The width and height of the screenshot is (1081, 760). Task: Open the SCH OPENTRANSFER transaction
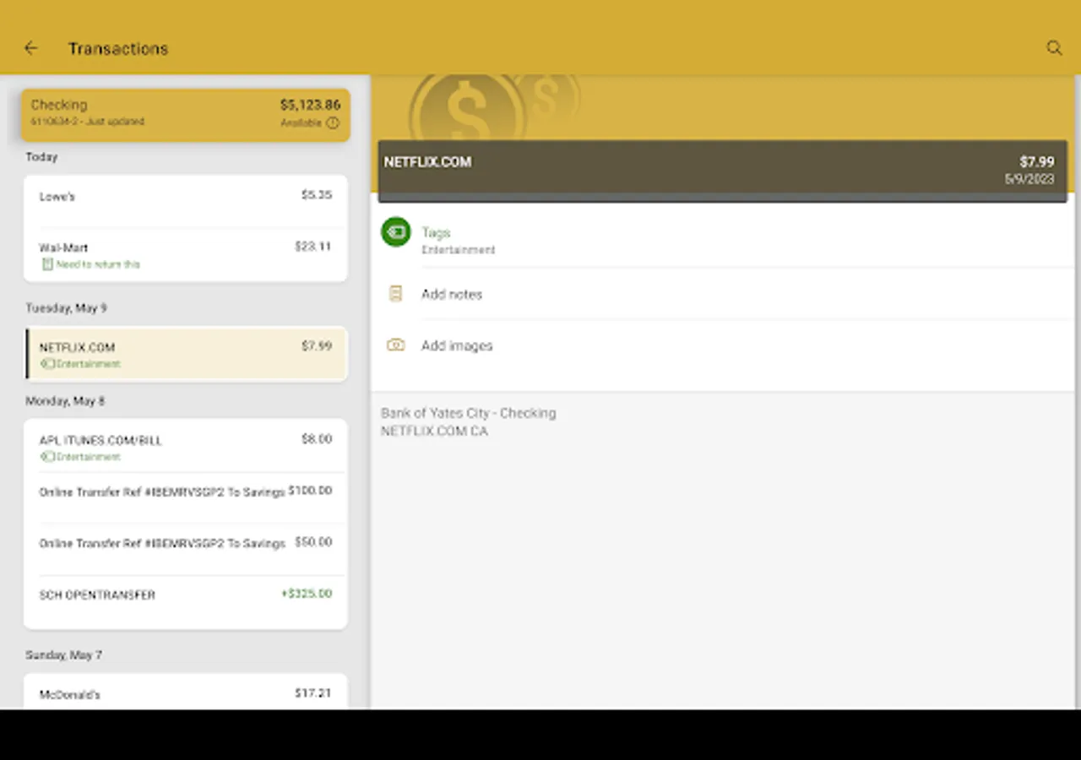coord(186,601)
